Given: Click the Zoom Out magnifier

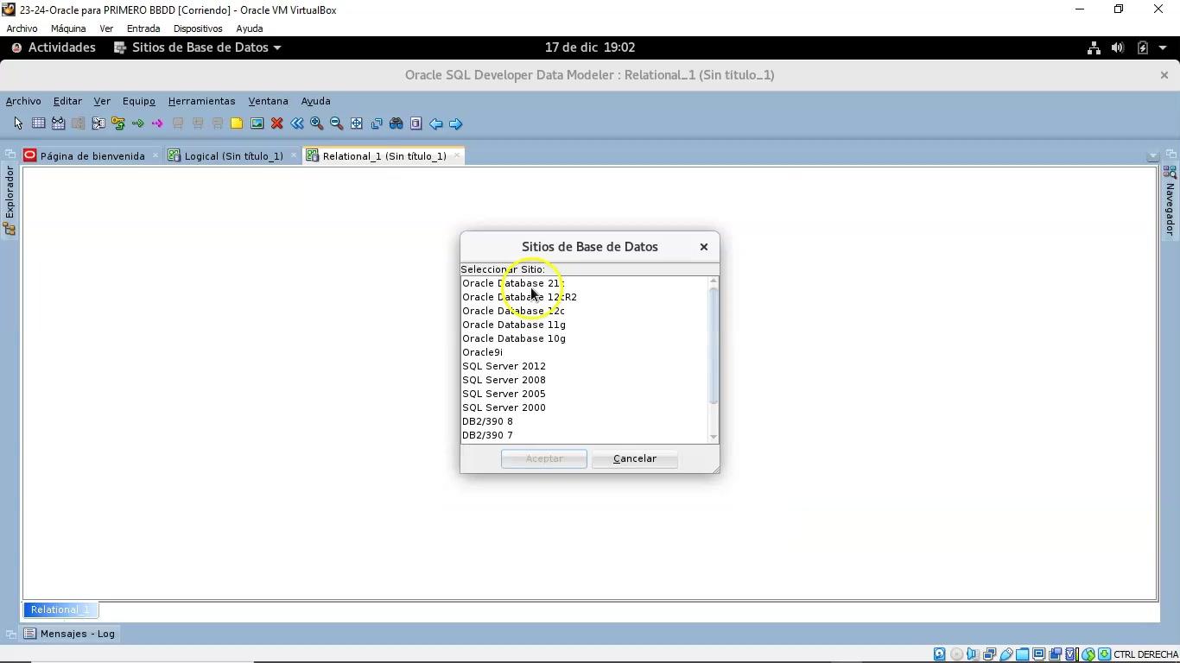Looking at the screenshot, I should (337, 123).
